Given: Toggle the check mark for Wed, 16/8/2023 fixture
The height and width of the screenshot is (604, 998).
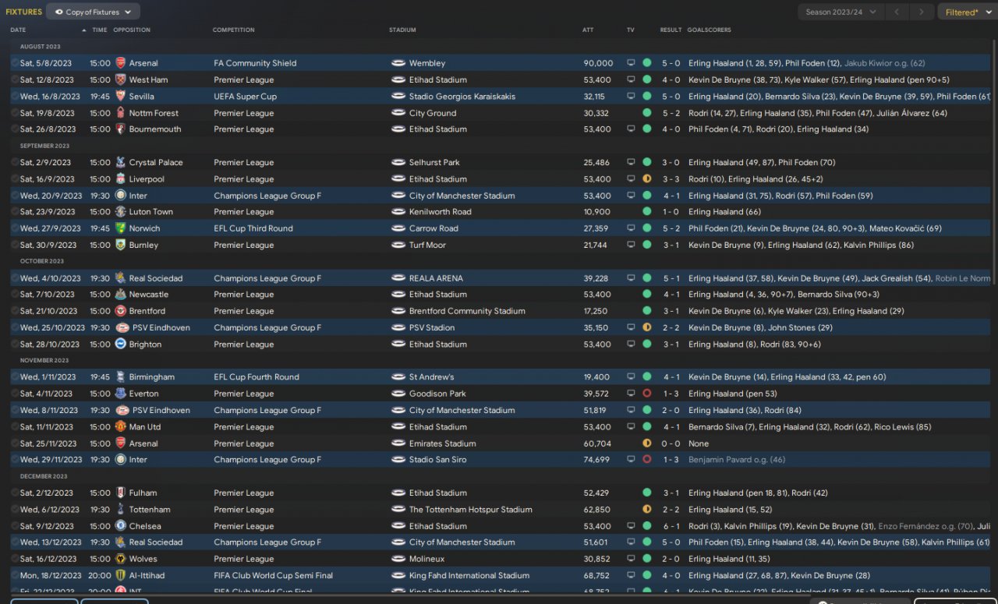Looking at the screenshot, I should pos(15,97).
